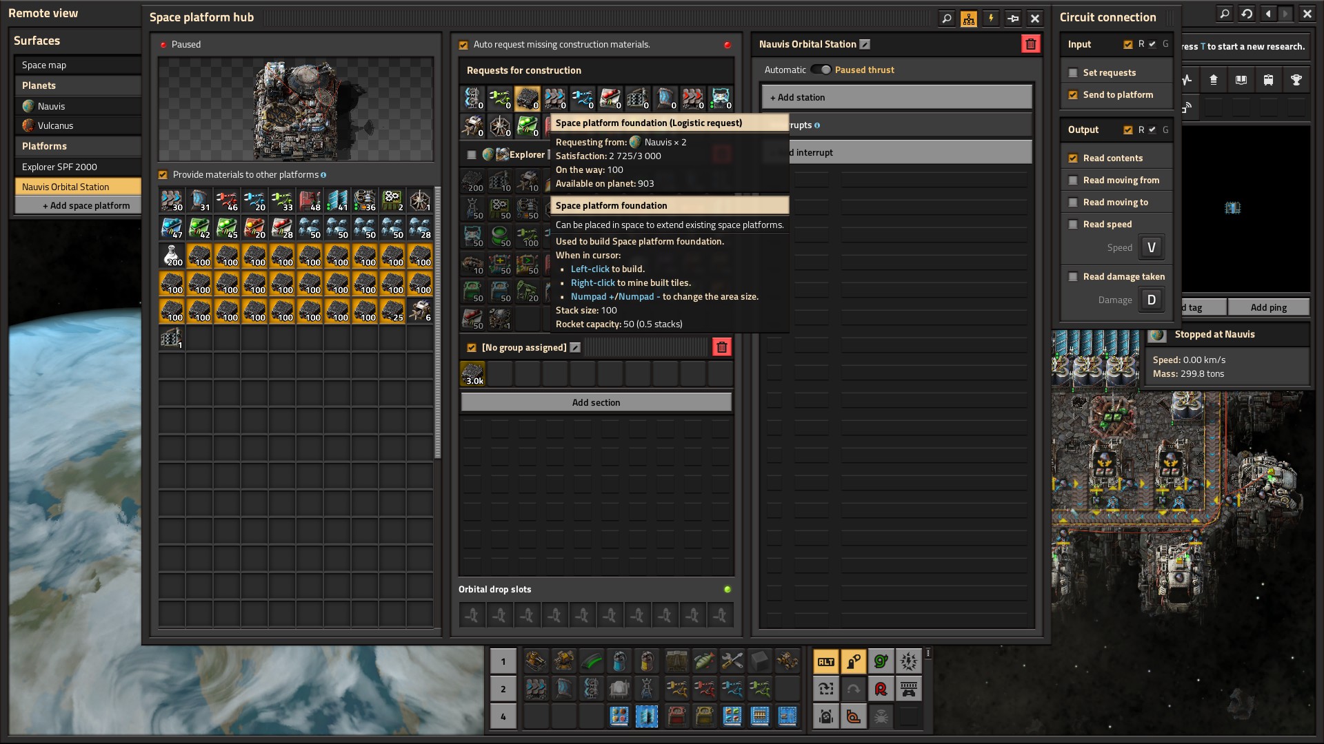Switch to Explorer SPF 2000 platform
The height and width of the screenshot is (744, 1324).
78,167
